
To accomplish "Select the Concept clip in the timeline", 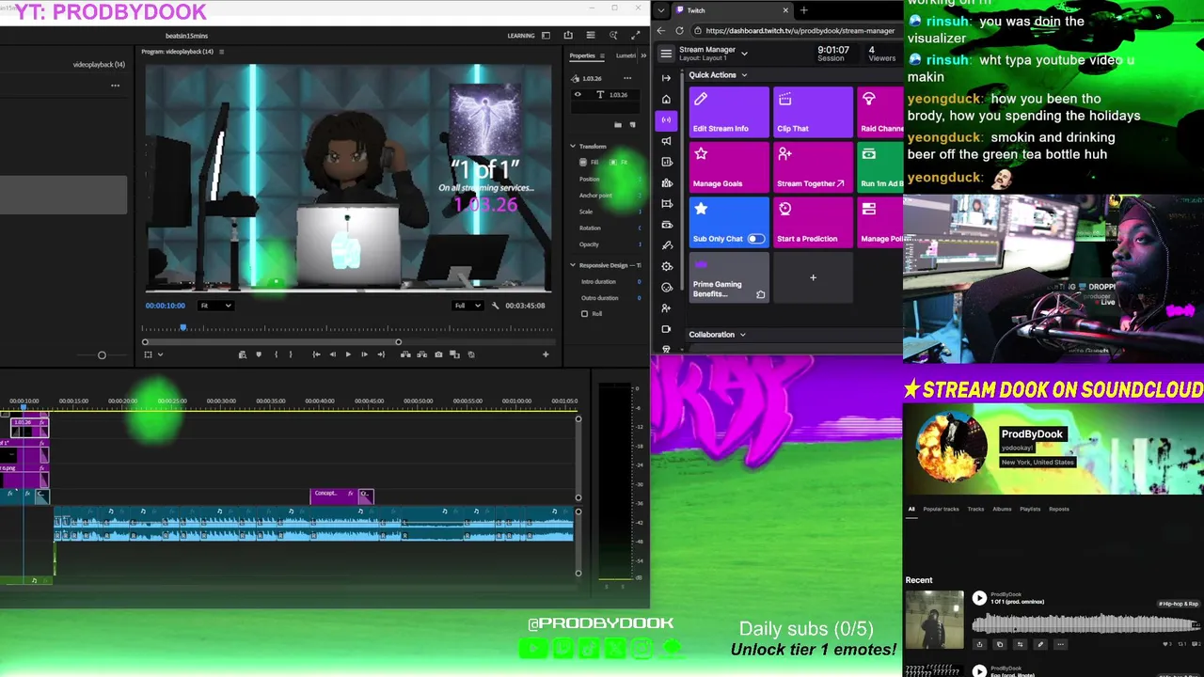I will (333, 495).
